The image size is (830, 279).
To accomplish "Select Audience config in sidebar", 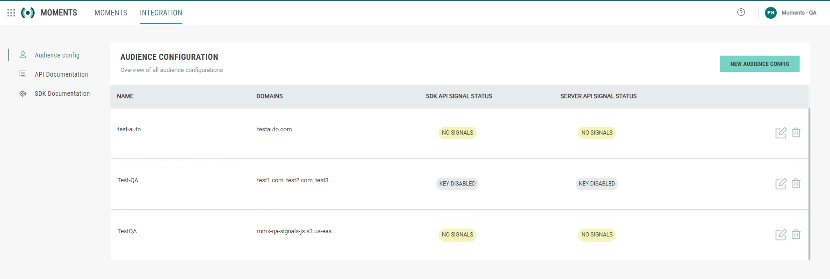I will click(57, 55).
